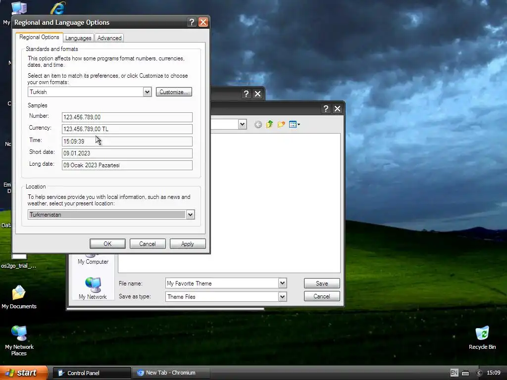Close Regional and Language Options window
The height and width of the screenshot is (380, 507).
[x=203, y=22]
